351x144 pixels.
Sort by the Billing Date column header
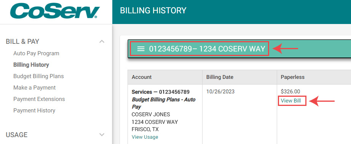pos(220,77)
